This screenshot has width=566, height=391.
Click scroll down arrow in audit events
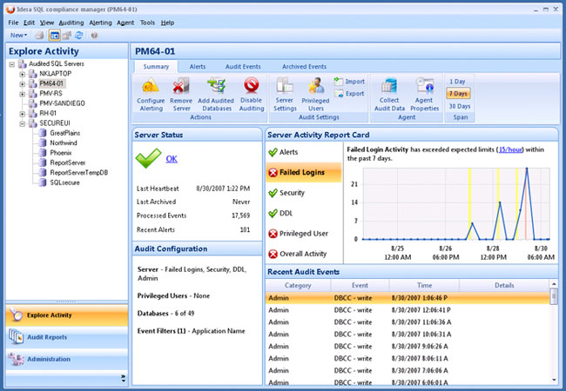tap(554, 380)
